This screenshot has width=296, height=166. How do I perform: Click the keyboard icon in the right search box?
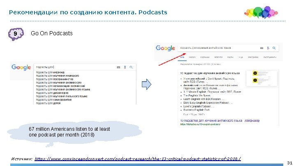[x=261, y=48]
